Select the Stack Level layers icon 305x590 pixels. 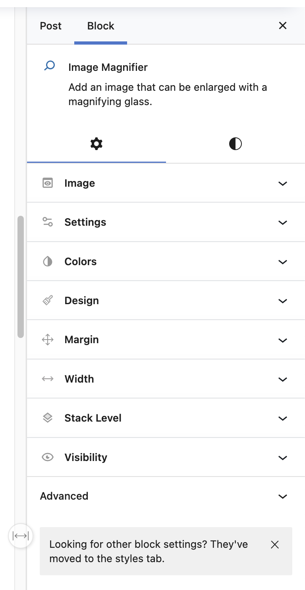(47, 418)
